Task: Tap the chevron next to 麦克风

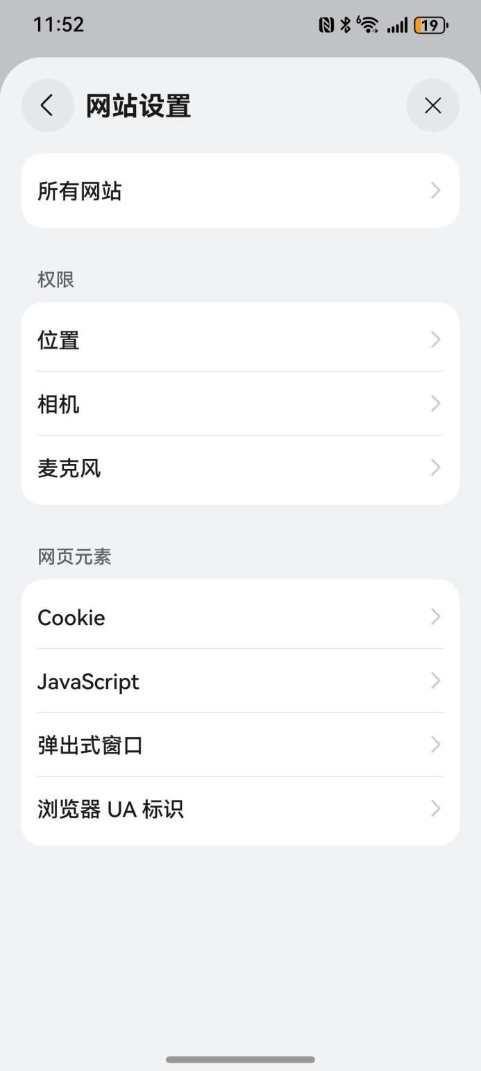Action: pyautogui.click(x=435, y=467)
